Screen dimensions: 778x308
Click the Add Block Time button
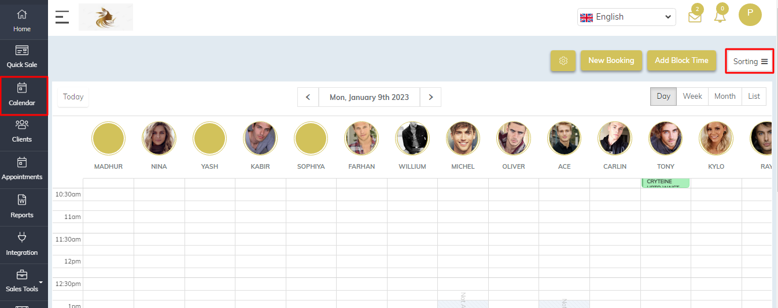681,60
